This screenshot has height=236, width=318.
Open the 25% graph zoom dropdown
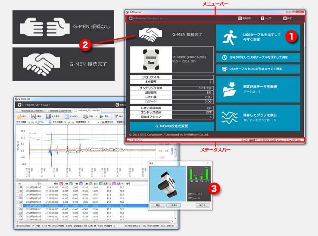click(x=50, y=123)
